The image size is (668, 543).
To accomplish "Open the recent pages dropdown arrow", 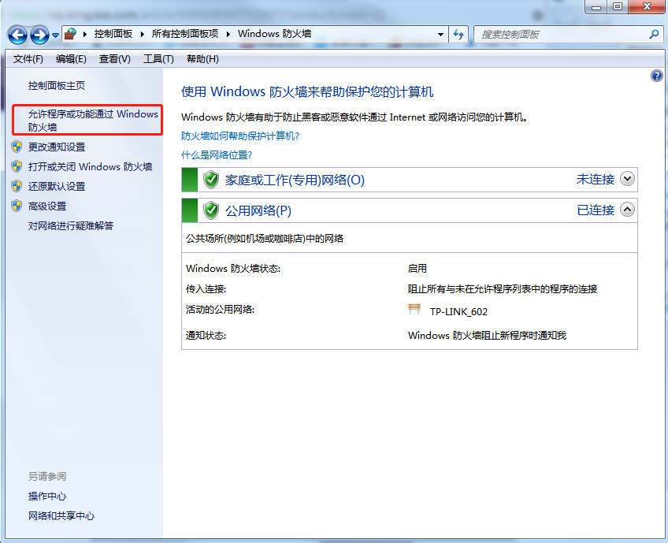I will 55,35.
